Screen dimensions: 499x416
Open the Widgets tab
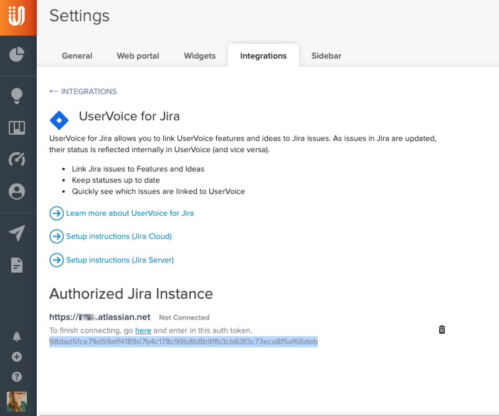[199, 56]
